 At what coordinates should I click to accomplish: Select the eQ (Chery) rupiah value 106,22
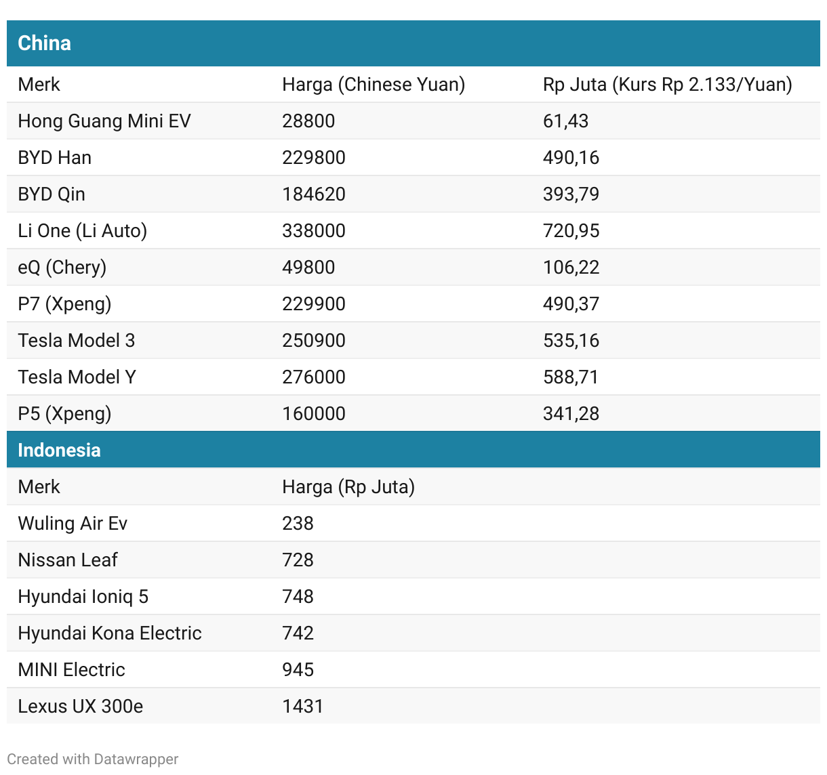point(571,268)
